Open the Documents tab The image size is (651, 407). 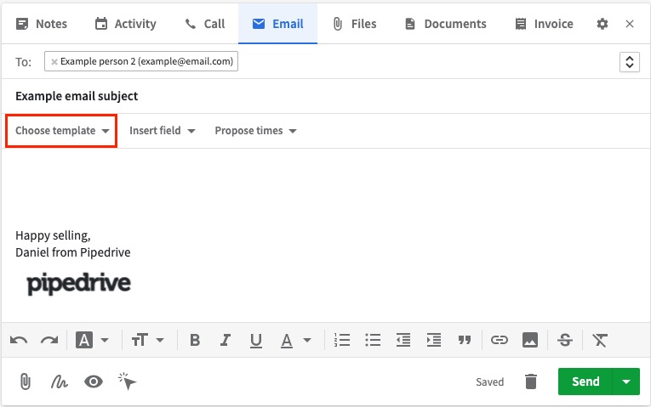(x=445, y=24)
